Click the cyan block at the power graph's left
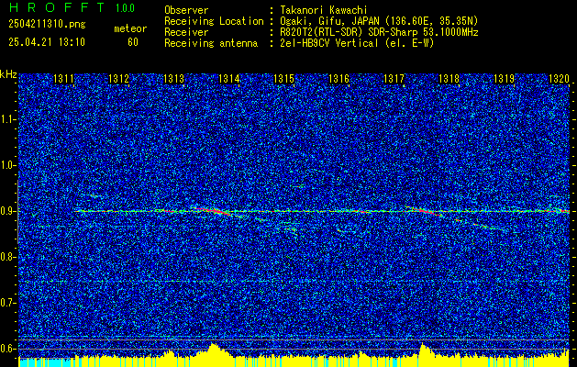This screenshot has width=577, height=367. (46, 362)
